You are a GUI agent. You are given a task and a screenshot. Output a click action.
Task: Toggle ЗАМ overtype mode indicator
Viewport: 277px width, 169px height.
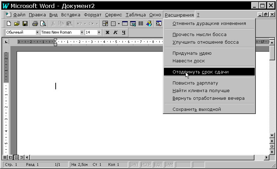(x=169, y=164)
